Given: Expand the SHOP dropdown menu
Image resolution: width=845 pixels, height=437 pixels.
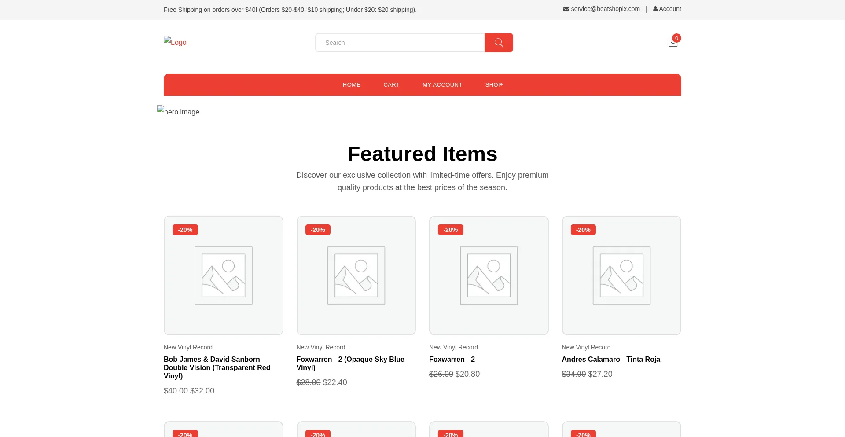Looking at the screenshot, I should tap(494, 85).
